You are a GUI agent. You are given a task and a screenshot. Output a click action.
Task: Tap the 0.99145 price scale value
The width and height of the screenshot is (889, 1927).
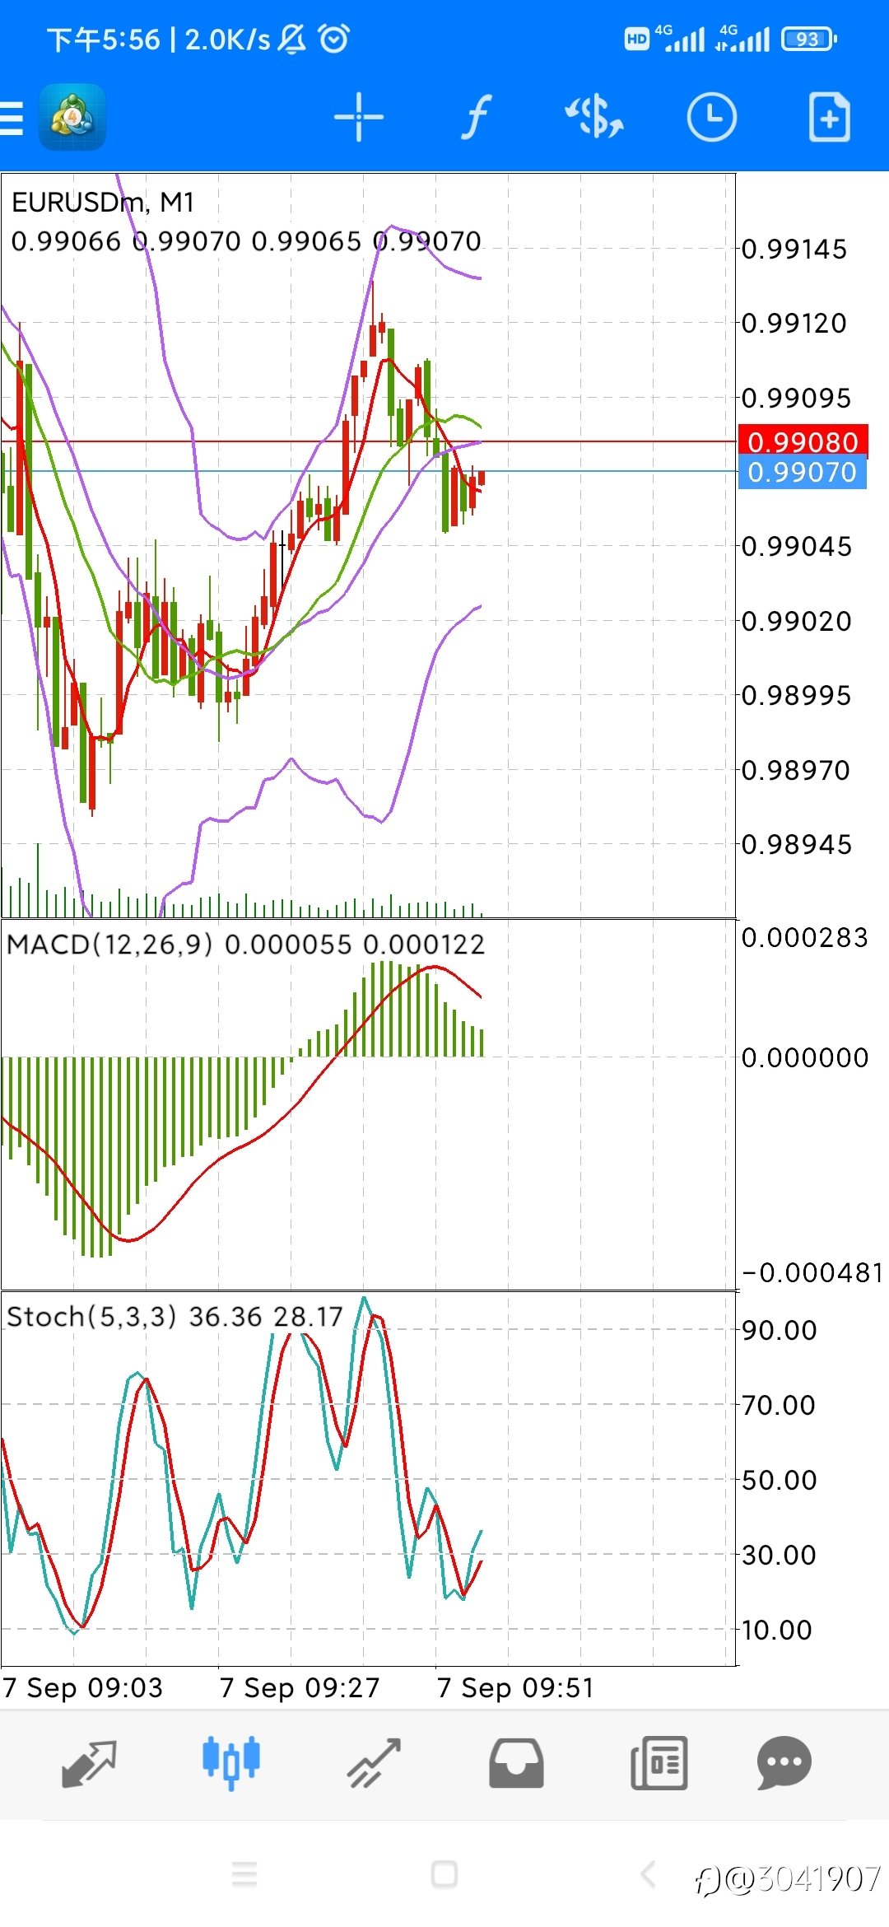click(x=794, y=250)
